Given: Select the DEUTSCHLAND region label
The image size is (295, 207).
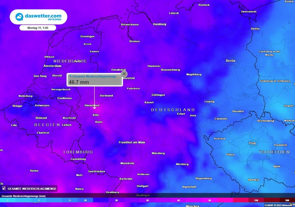Looking at the screenshot, I should coord(172,110).
